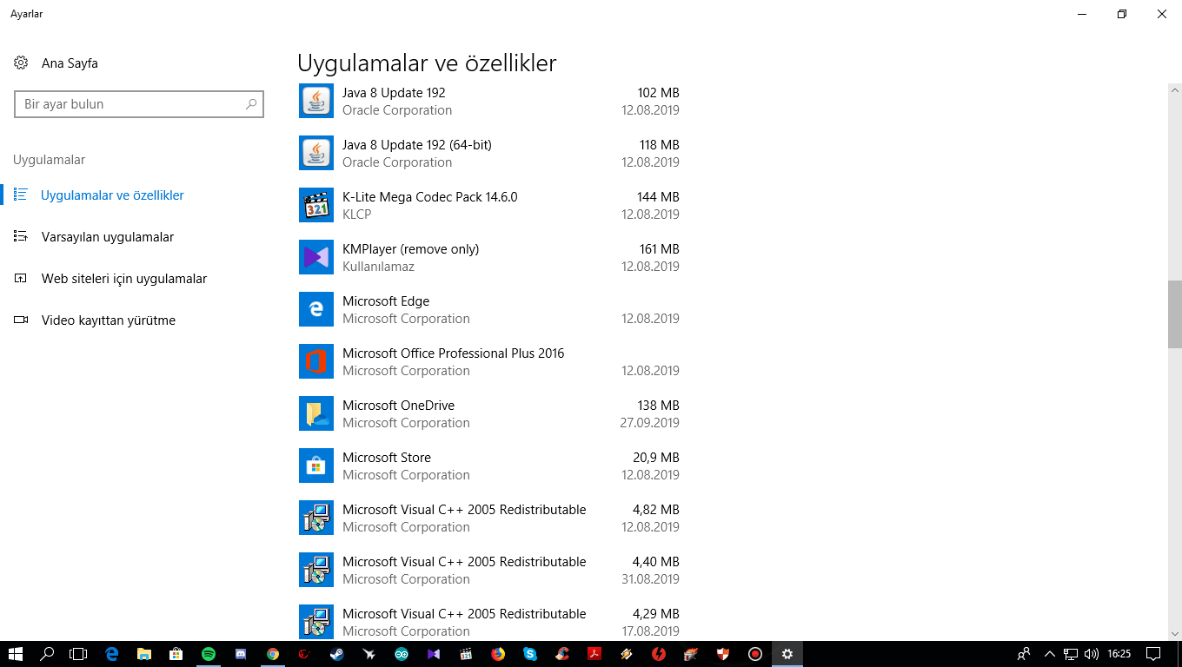
Task: Click the 16:25 taskbar clock
Action: click(1119, 654)
